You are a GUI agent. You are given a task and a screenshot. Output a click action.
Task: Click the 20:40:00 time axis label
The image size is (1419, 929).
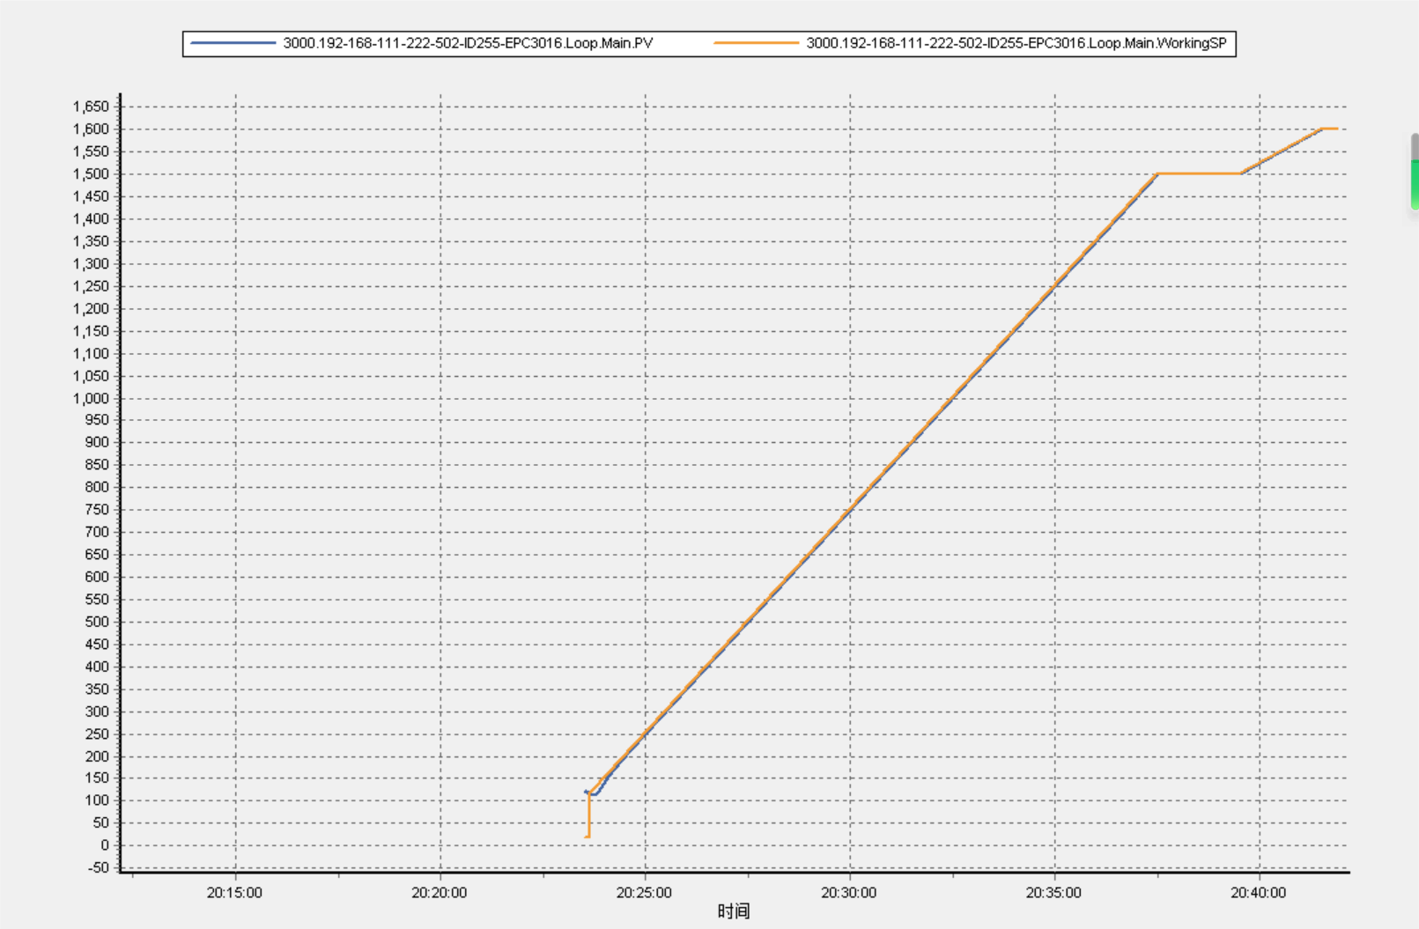[x=1258, y=892]
